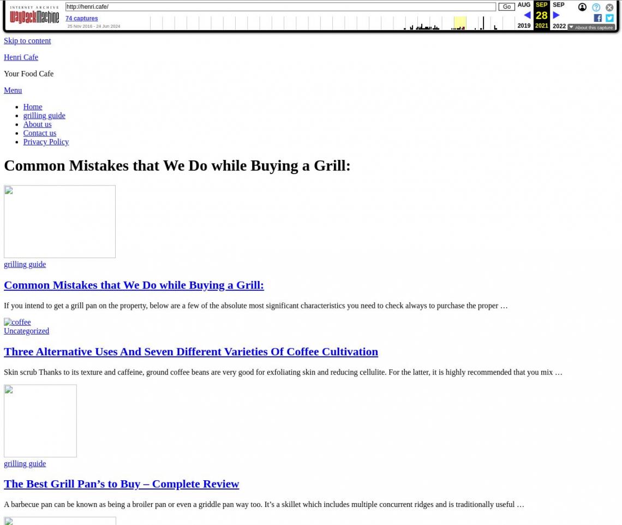622x525 pixels.
Task: Click the Skip to content link
Action: (27, 40)
